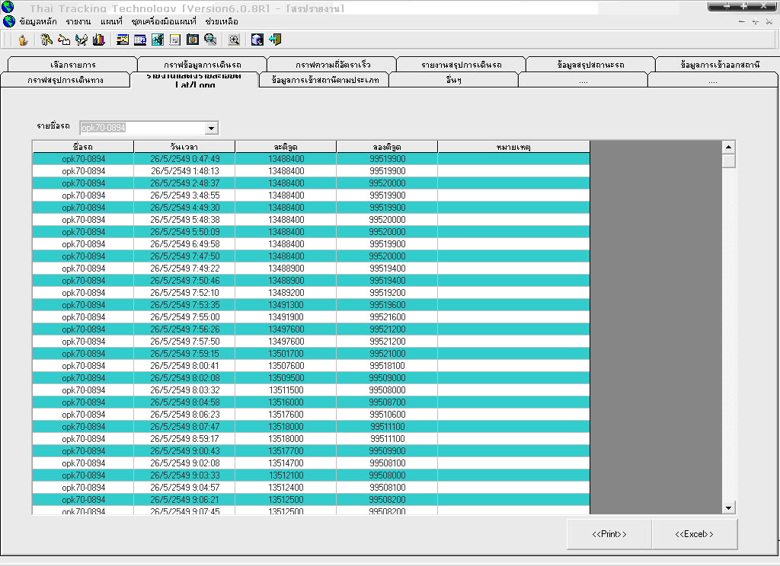This screenshot has height=566, width=780.
Task: Select the 26/5/2549 9:04:57 date cell
Action: (x=184, y=488)
